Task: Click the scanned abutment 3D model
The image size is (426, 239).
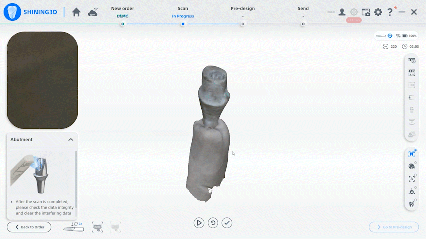Action: point(209,133)
